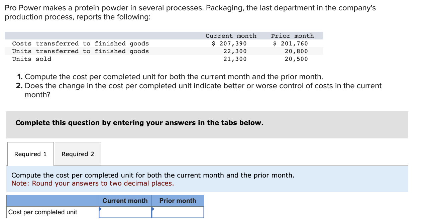430x222 pixels.
Task: Click the value 22,300 under Current month
Action: coord(235,51)
